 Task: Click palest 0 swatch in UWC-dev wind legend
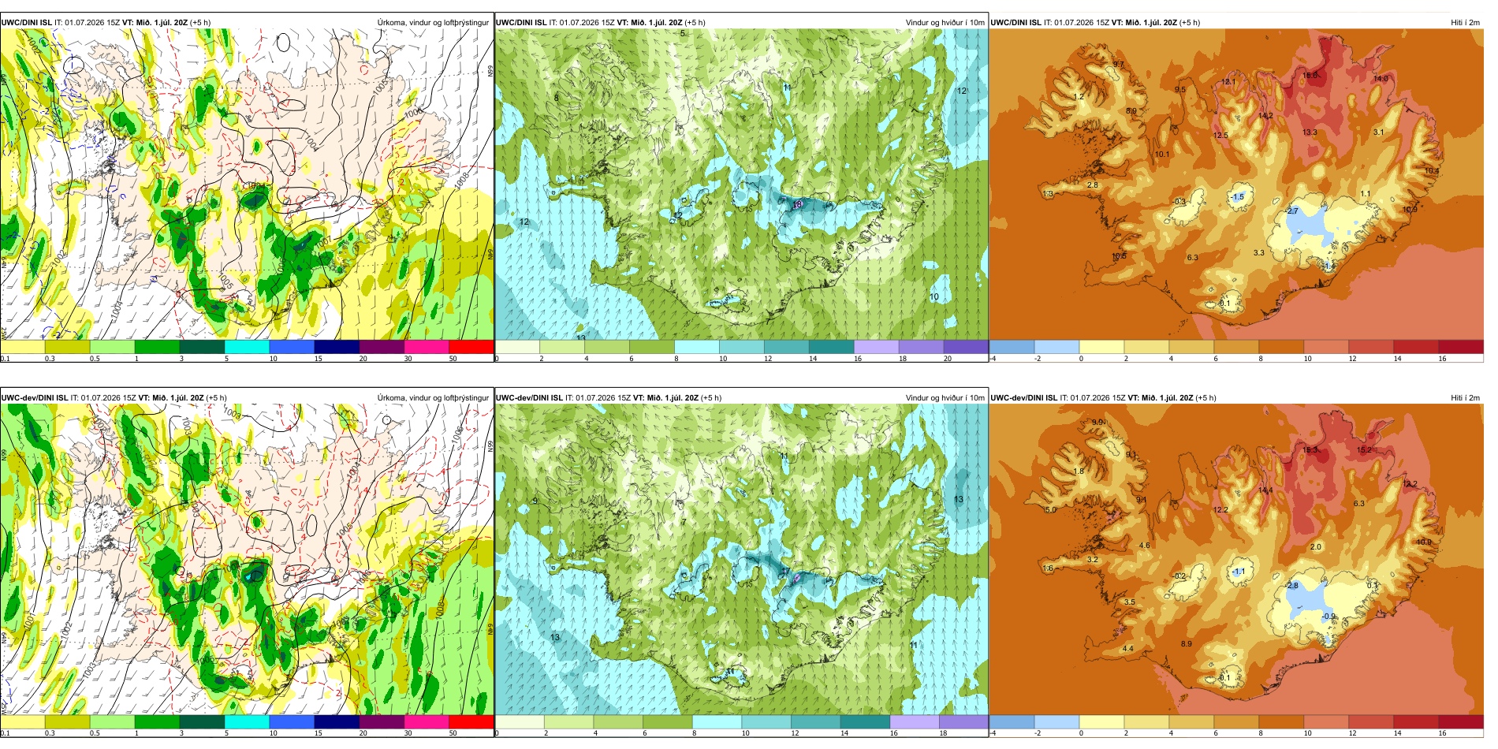520,722
